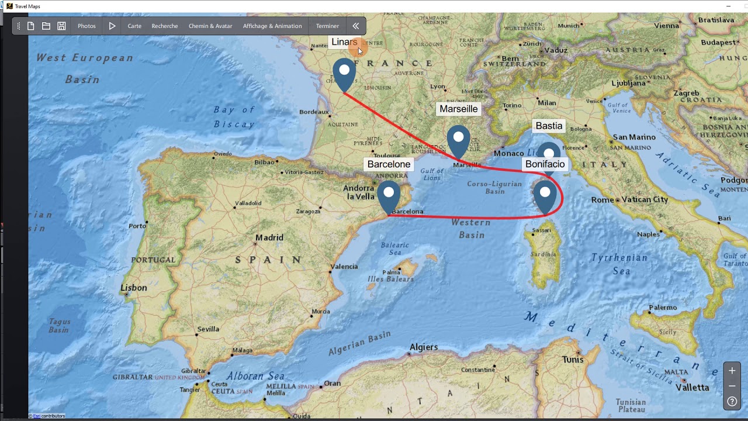This screenshot has height=421, width=748.
Task: Click the Linars waypoint label
Action: point(344,42)
